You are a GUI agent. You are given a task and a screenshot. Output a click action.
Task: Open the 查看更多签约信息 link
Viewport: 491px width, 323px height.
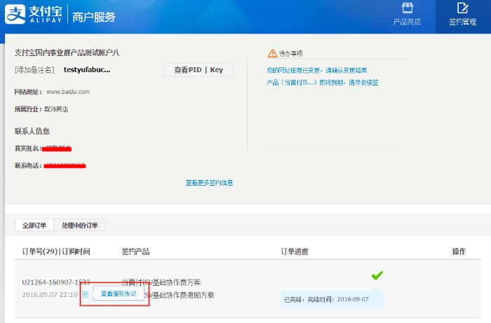[209, 183]
